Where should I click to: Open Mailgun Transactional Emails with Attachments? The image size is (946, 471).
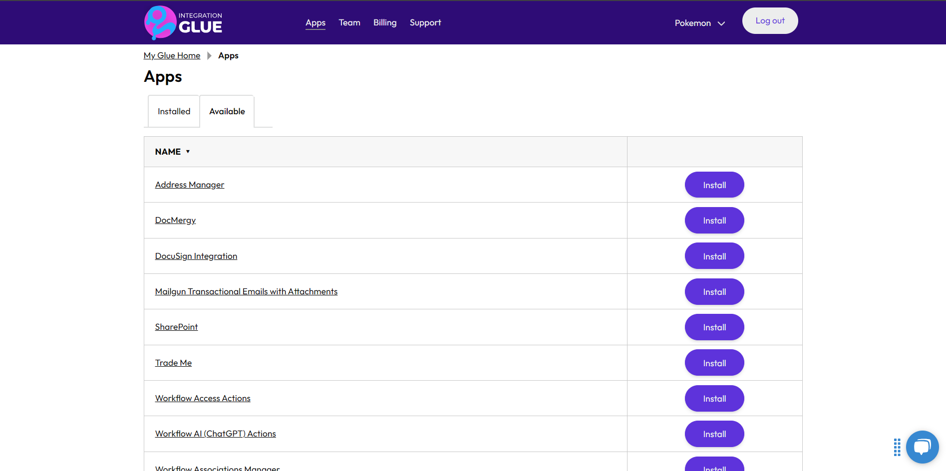[246, 291]
